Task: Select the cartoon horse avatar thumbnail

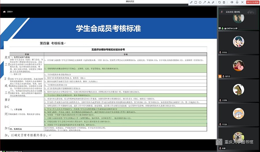Action: point(239,89)
